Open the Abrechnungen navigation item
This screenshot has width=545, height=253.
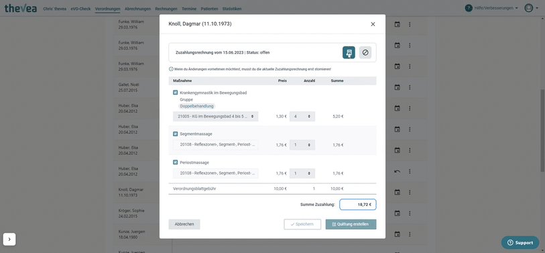click(137, 9)
